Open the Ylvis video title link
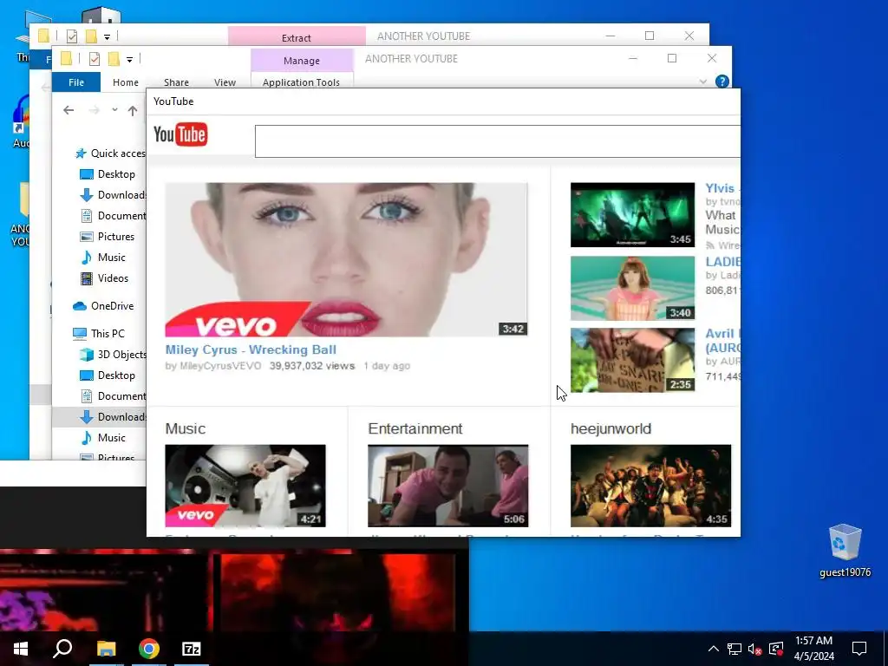This screenshot has width=888, height=666. (720, 188)
